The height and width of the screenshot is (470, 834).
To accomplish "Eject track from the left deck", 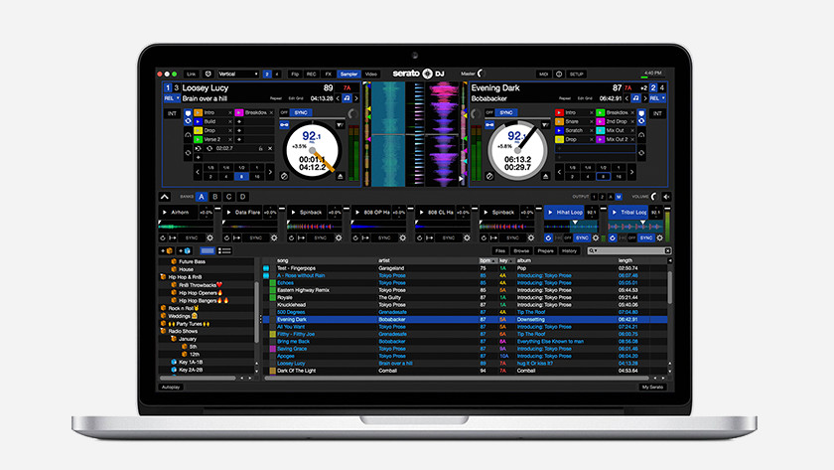I will (x=341, y=176).
